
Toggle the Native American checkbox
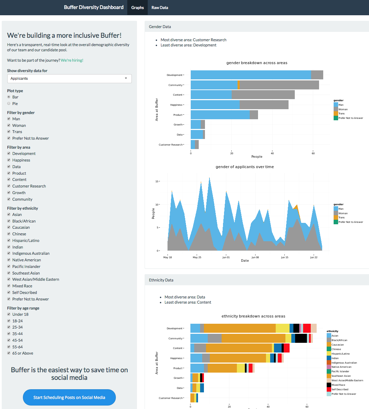[9, 260]
